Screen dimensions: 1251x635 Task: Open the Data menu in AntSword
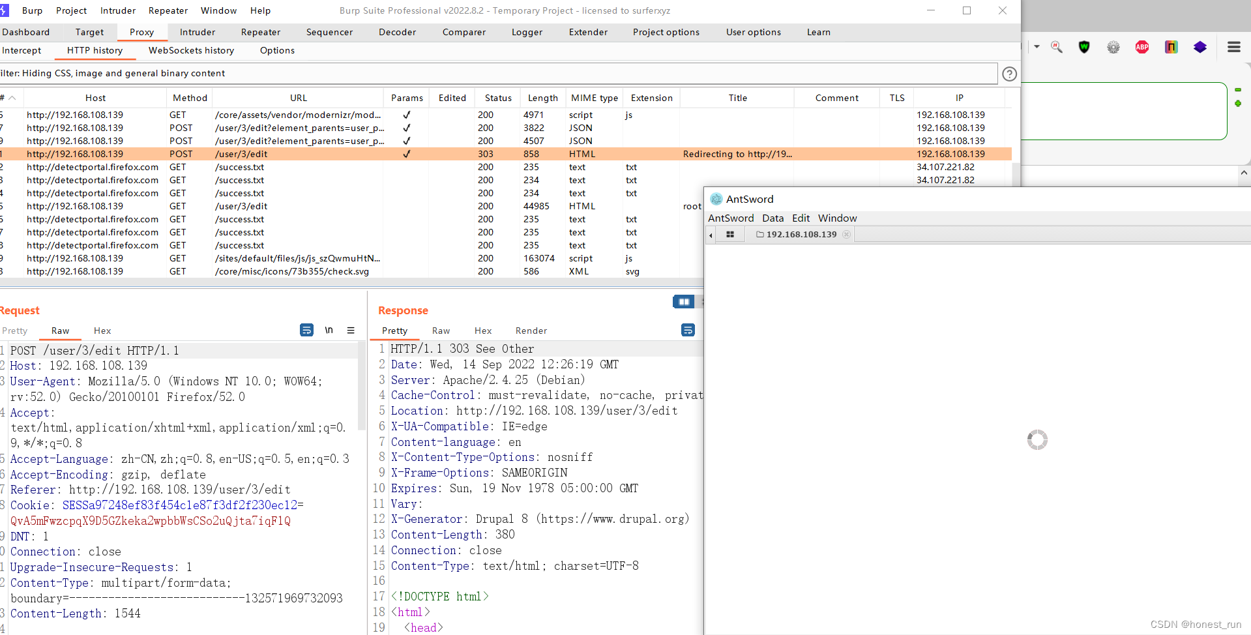(x=773, y=218)
